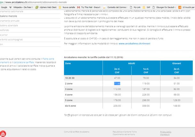Screen dimensions: 195x137
Task: Open the Junior card sidebar item
Action: [x=4, y=35]
